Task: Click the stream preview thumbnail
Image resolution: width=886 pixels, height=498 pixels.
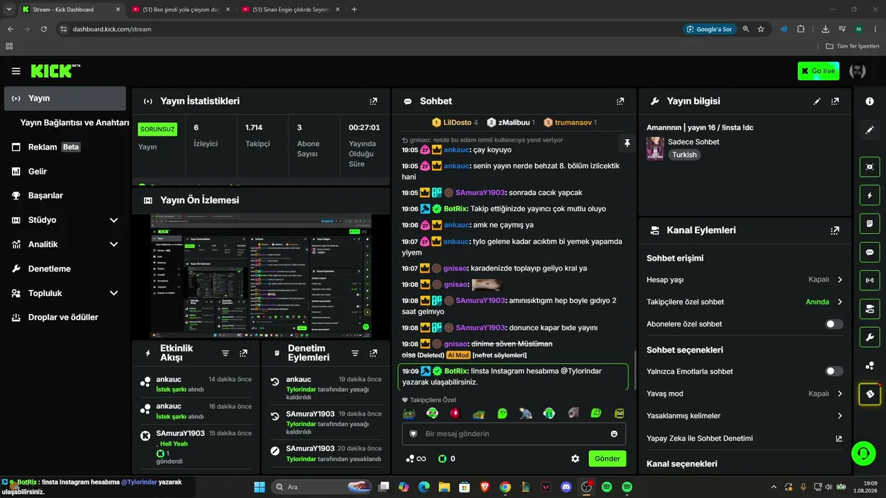Action: (261, 275)
